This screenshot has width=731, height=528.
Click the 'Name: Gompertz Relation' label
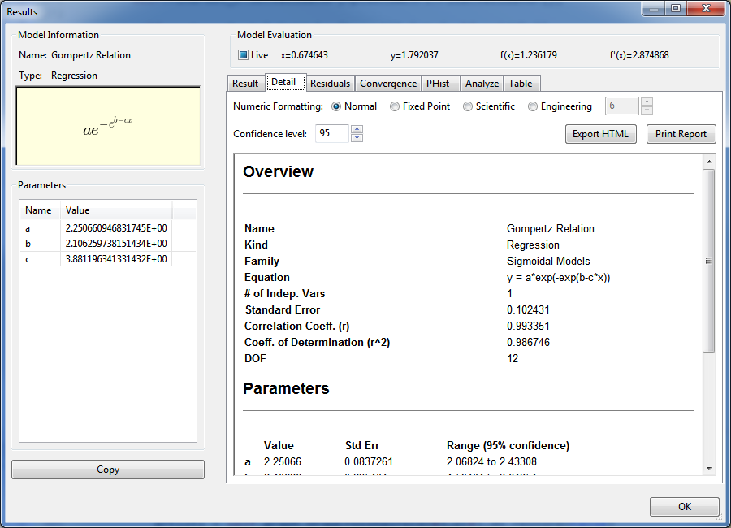pos(75,55)
